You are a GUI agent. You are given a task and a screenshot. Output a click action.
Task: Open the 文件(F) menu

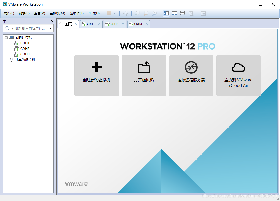pyautogui.click(x=9, y=13)
